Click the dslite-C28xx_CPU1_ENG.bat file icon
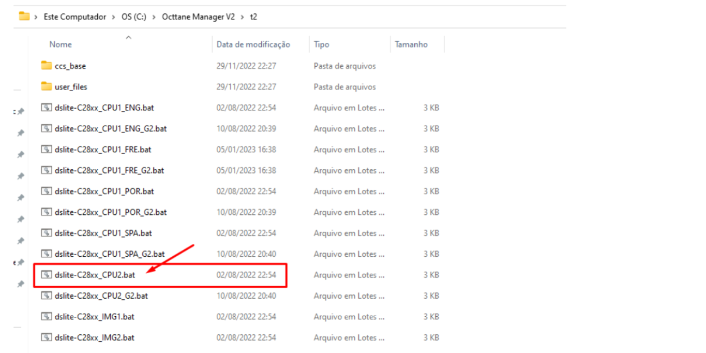 [x=47, y=108]
